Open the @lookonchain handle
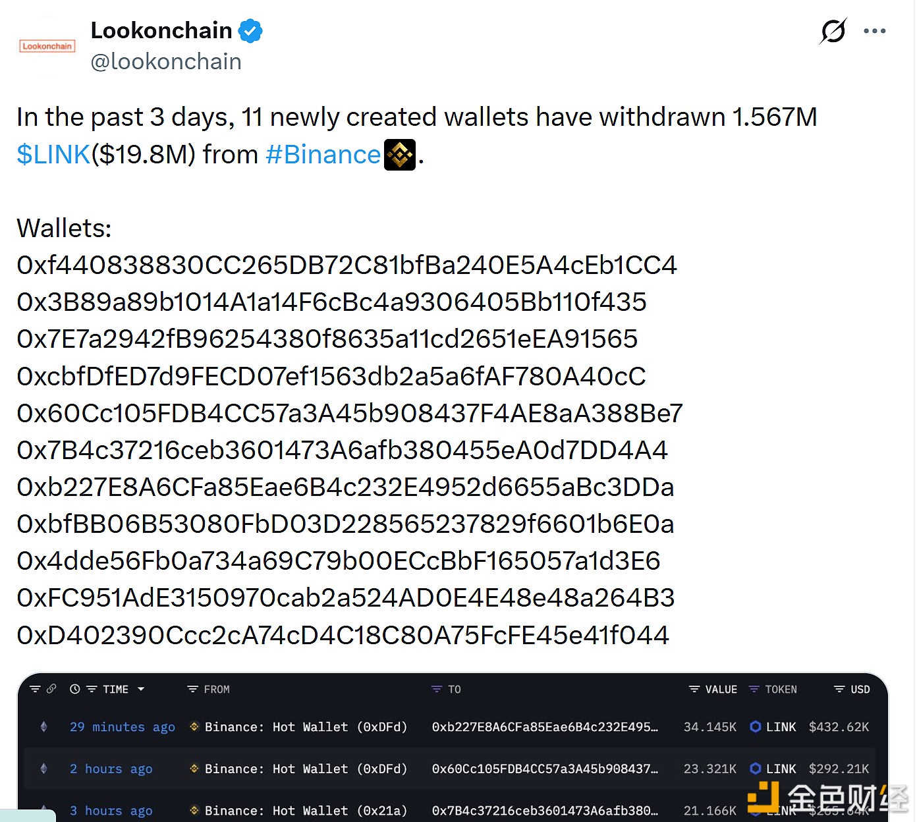917x822 pixels. (166, 61)
